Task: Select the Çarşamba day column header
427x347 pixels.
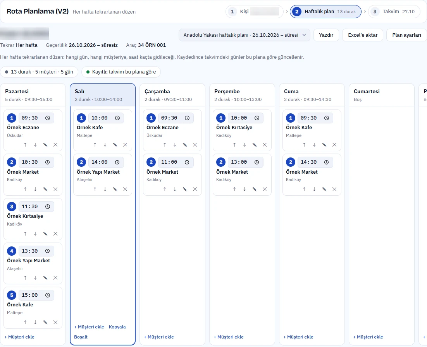Action: click(172, 95)
